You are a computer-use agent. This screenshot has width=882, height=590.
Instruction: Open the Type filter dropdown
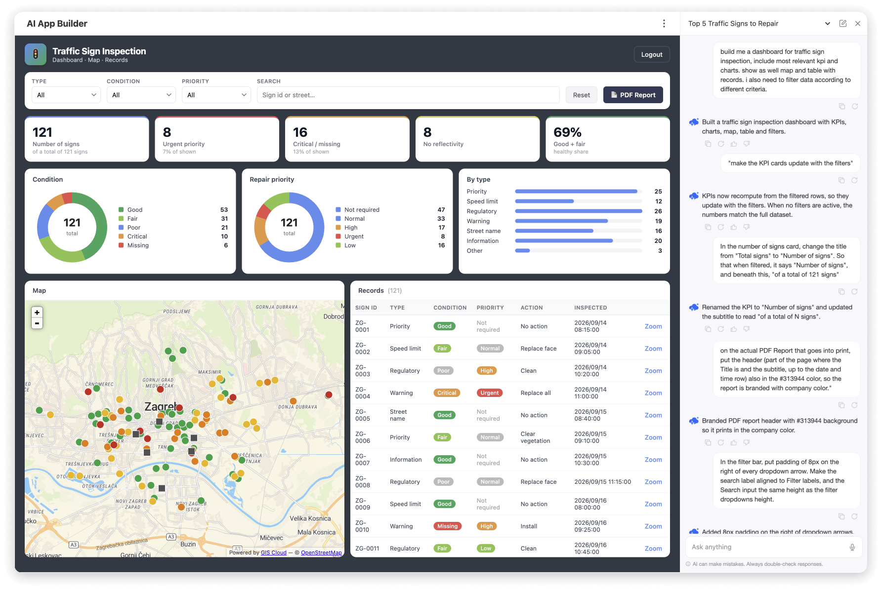[x=66, y=95]
